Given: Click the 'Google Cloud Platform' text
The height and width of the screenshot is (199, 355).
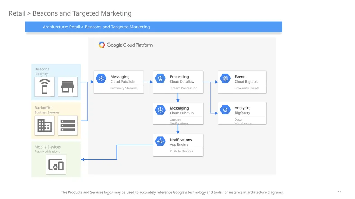Looking at the screenshot, I should 130,45.
